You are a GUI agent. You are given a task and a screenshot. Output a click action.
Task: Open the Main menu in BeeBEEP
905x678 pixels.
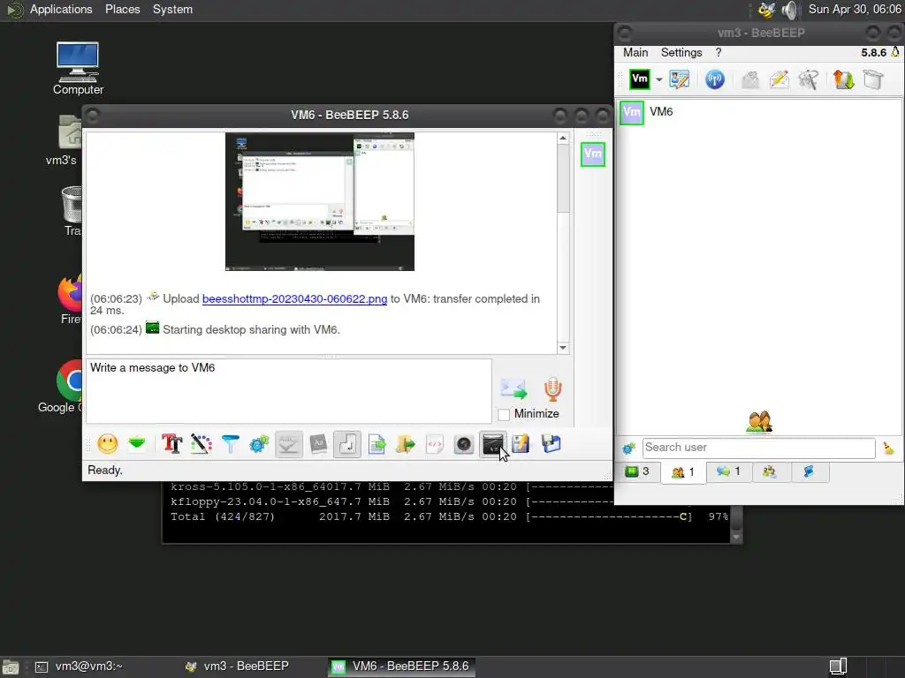[x=635, y=52]
